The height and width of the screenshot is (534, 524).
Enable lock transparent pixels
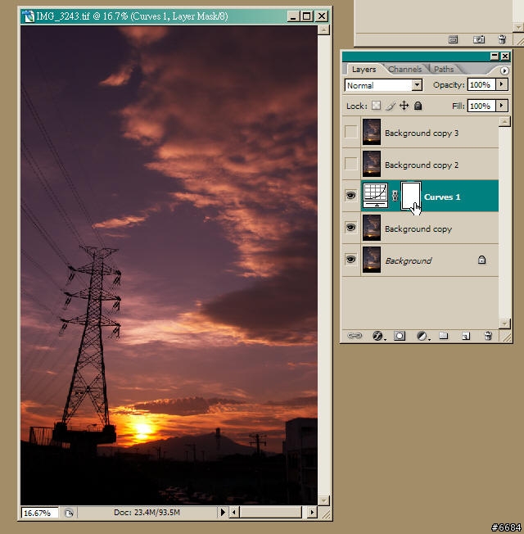(x=376, y=106)
